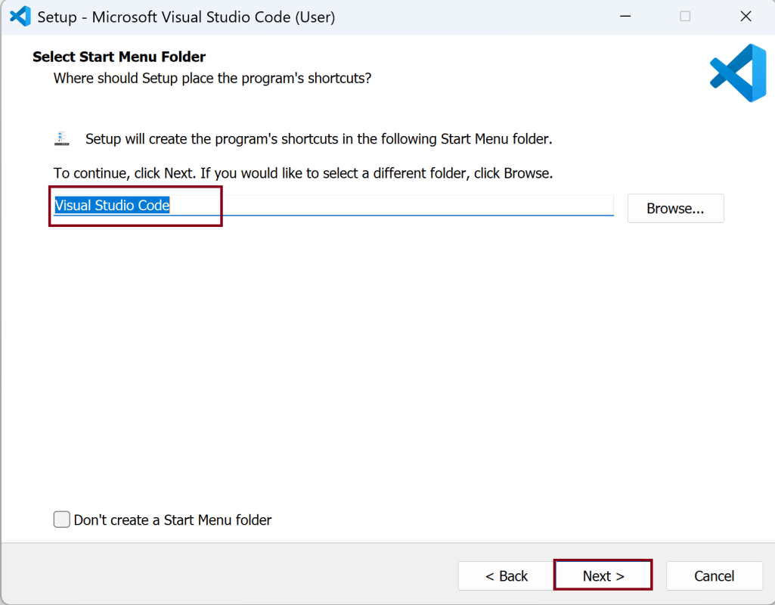This screenshot has width=775, height=605.
Task: Click the "Setup will create the program's shortcuts" message
Action: click(x=318, y=139)
